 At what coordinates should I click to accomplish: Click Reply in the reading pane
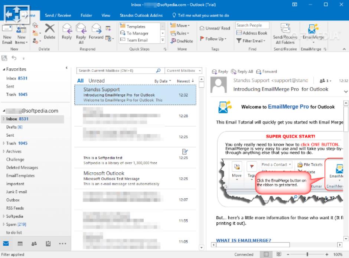tap(220, 71)
